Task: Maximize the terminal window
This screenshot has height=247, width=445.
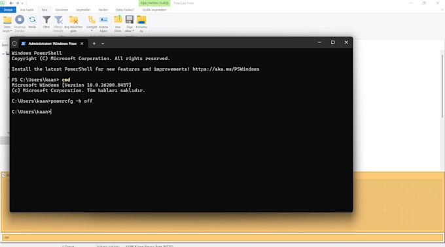Action: (x=332, y=42)
